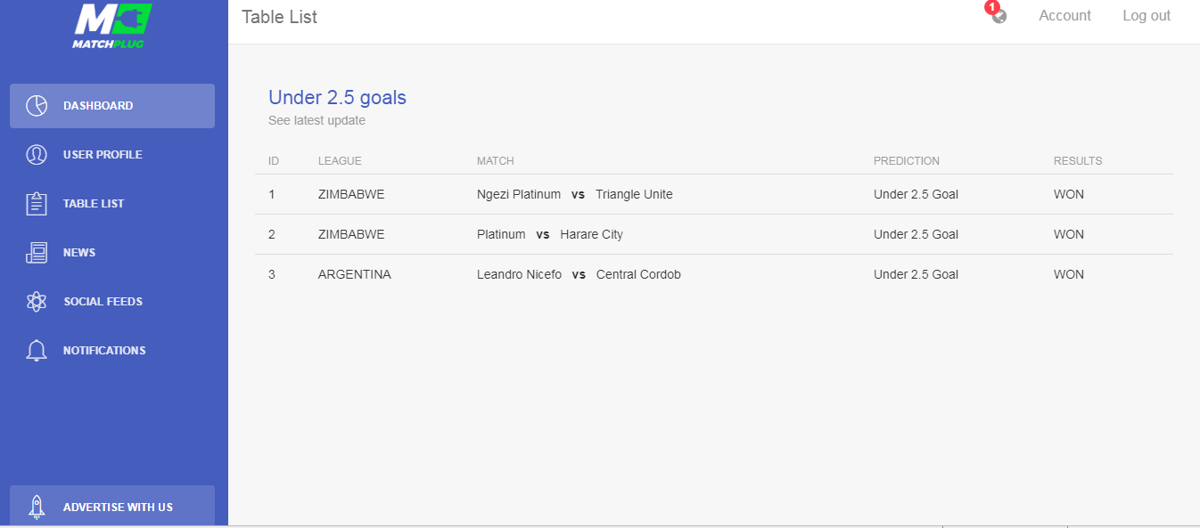This screenshot has width=1200, height=528.
Task: Select the Leandro Nicefo vs Central Cordob row
Action: 713,274
